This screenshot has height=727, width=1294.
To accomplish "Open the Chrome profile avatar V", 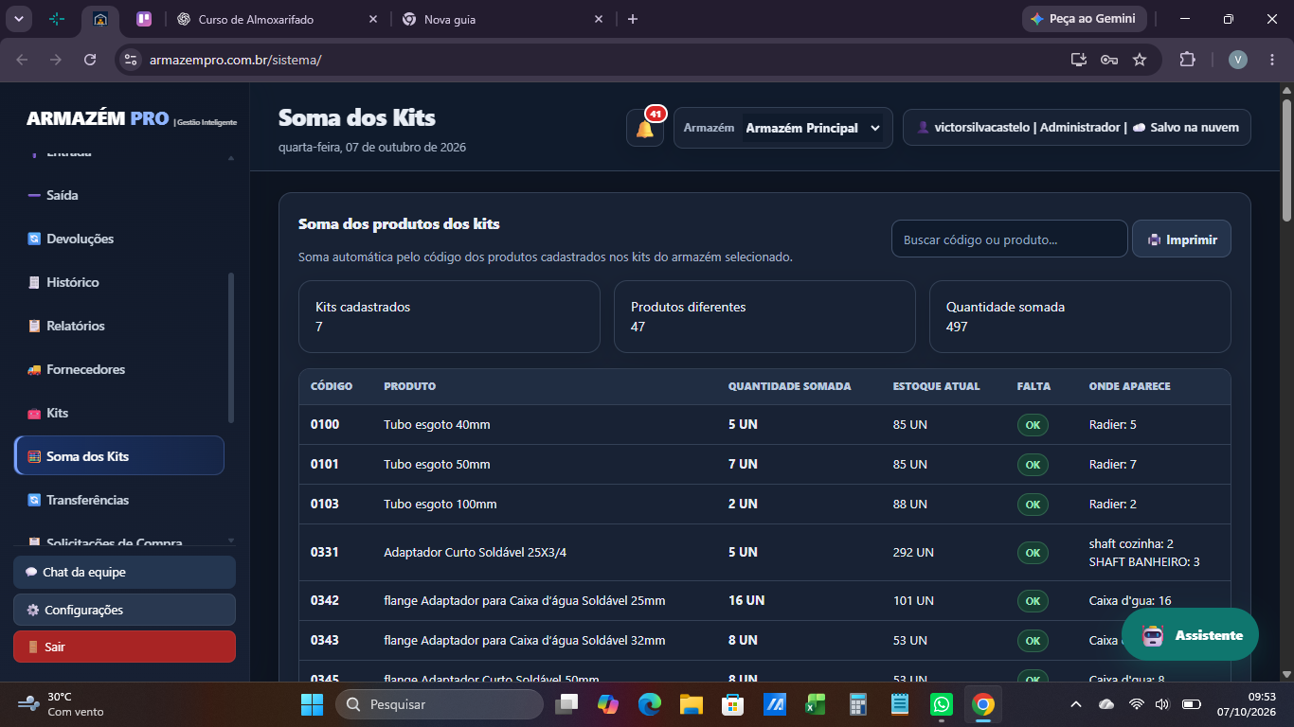I will click(x=1238, y=60).
